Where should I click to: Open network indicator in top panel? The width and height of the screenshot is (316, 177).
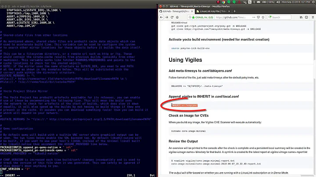pyautogui.click(x=244, y=2)
